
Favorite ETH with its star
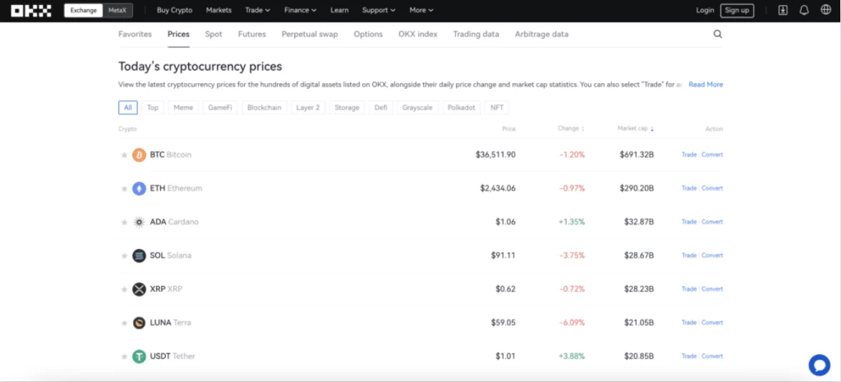pyautogui.click(x=124, y=189)
